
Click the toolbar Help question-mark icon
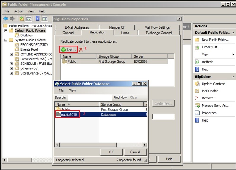pos(37,18)
